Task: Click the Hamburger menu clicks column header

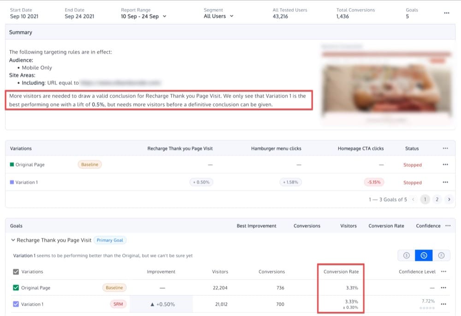Action: [276, 149]
